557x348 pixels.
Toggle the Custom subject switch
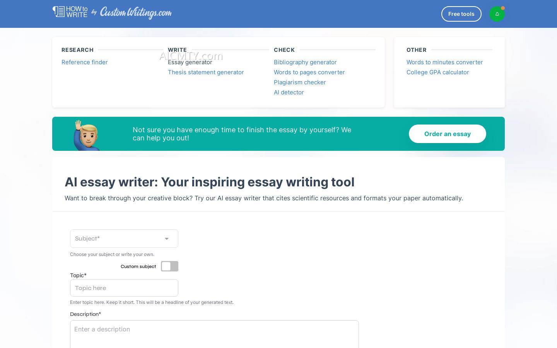coord(169,266)
